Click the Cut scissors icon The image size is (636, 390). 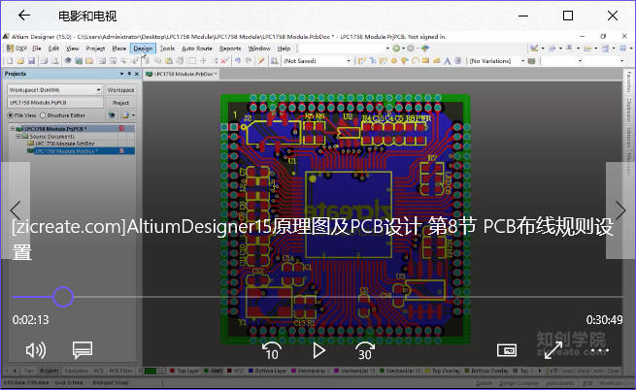point(147,61)
